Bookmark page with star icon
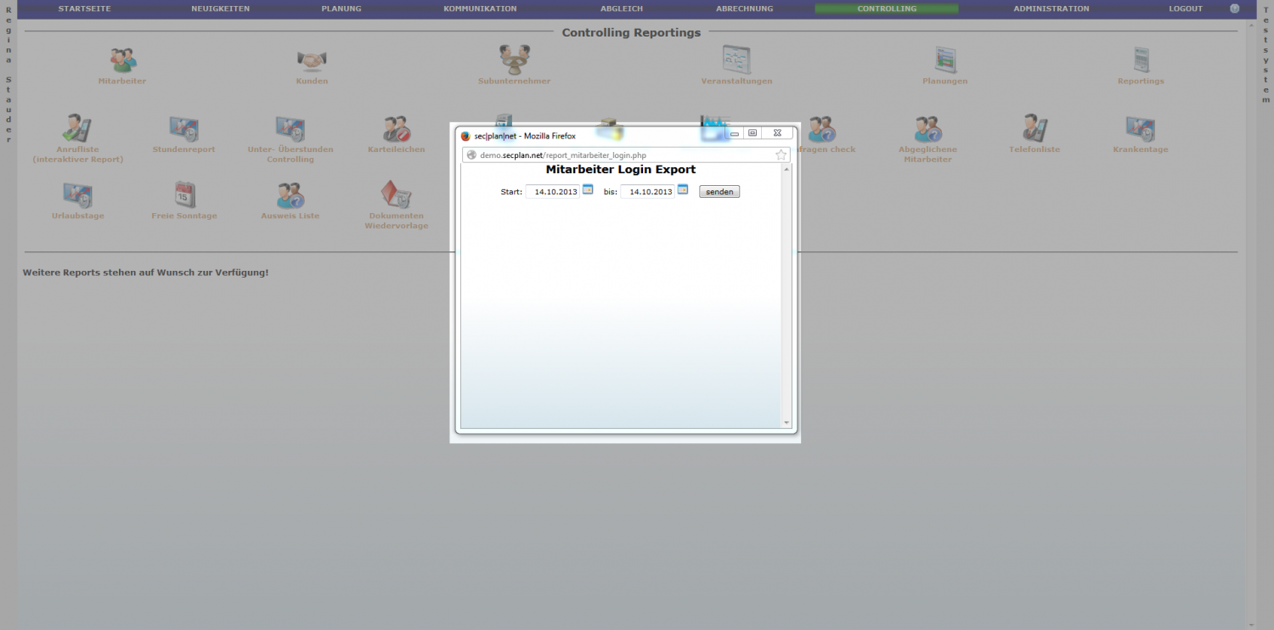The height and width of the screenshot is (630, 1274). pos(781,155)
